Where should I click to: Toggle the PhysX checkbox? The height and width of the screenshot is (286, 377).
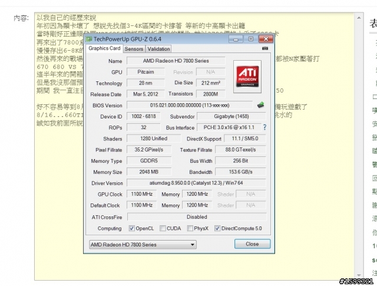click(190, 228)
